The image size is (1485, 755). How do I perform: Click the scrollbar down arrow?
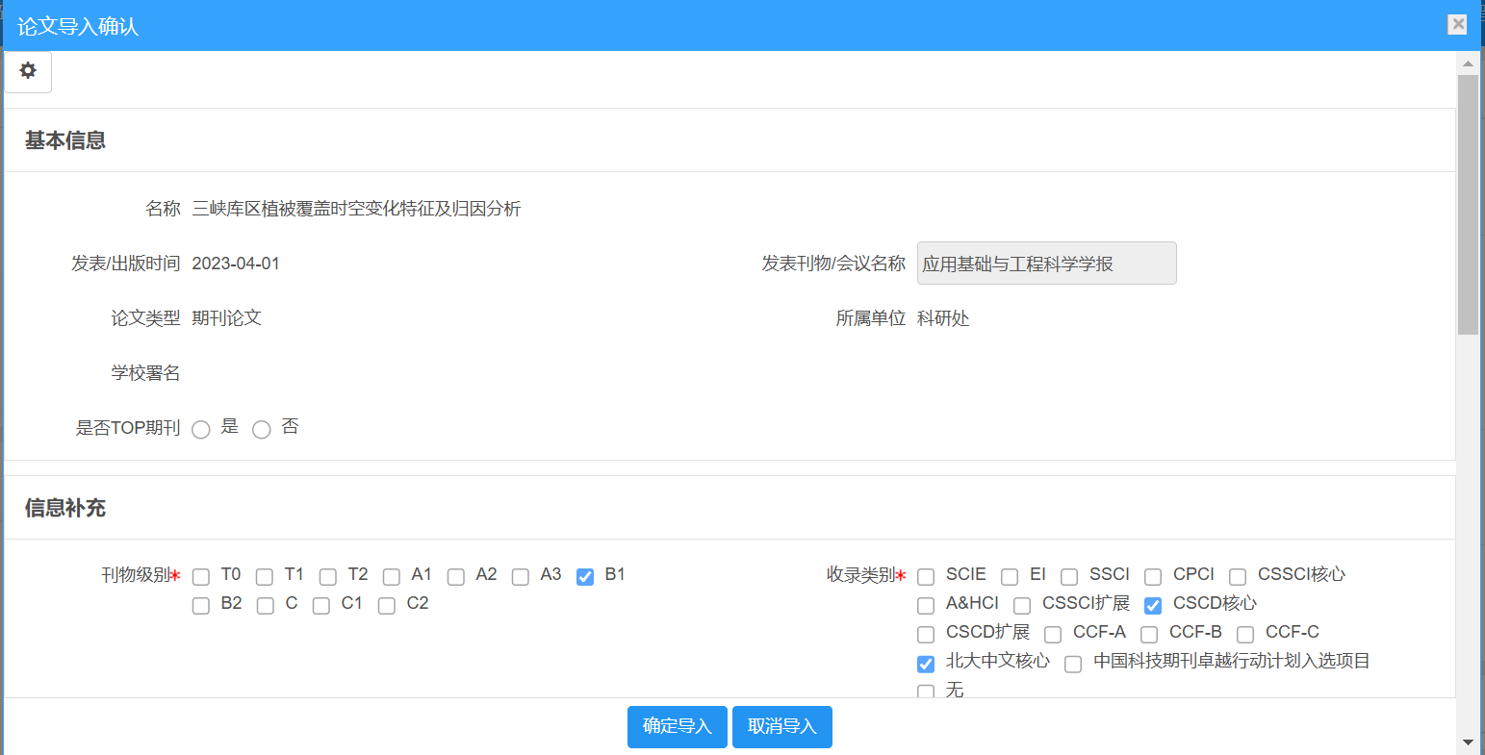(1468, 742)
